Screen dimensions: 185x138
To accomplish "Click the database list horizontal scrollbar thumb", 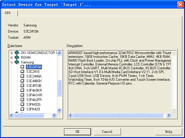I will 29,115.
